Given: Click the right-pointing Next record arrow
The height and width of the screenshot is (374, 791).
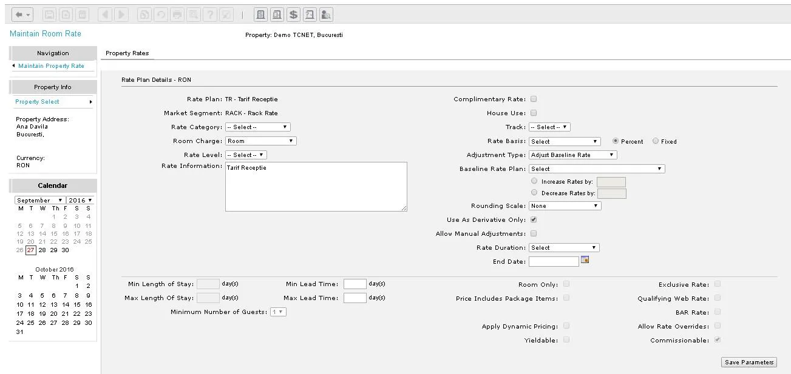Looking at the screenshot, I should (x=121, y=15).
